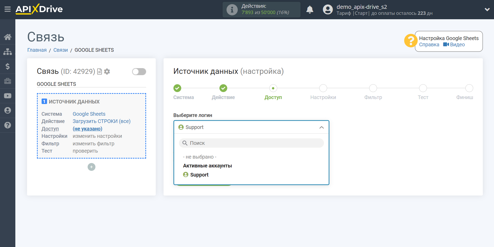Viewport: 494px width, 247px height.
Task: Open notifications bell
Action: click(x=310, y=10)
